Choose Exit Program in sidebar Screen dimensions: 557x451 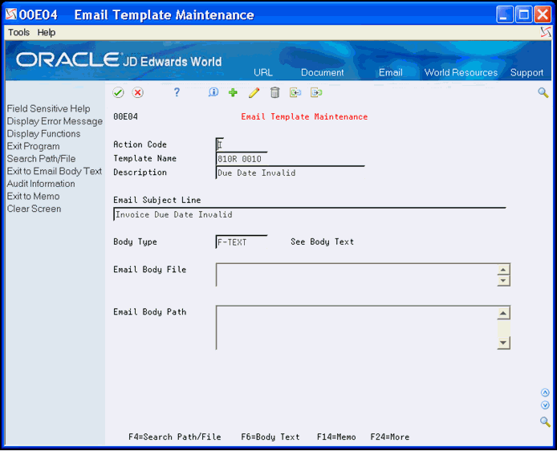pyautogui.click(x=34, y=146)
